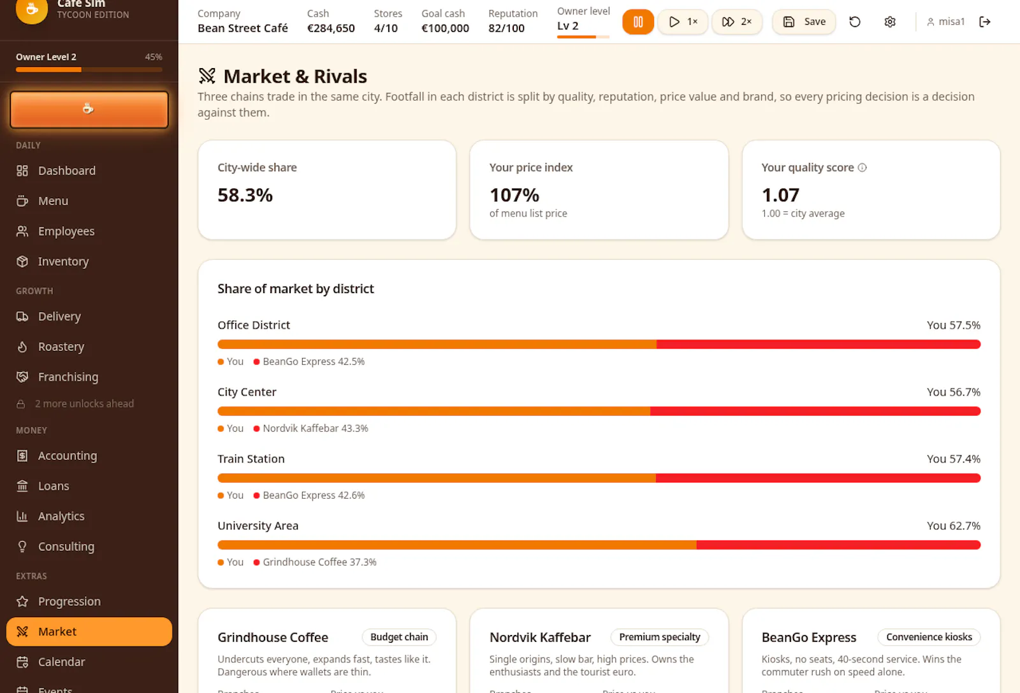The width and height of the screenshot is (1020, 693).
Task: Click 'Grindhouse Coffee 37.3%' legend entry
Action: [315, 562]
